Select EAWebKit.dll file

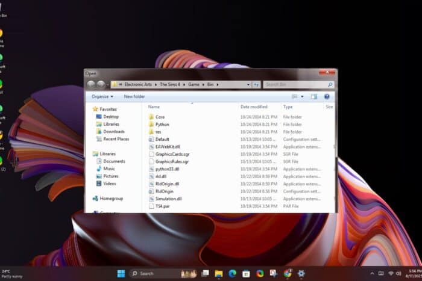coord(168,147)
